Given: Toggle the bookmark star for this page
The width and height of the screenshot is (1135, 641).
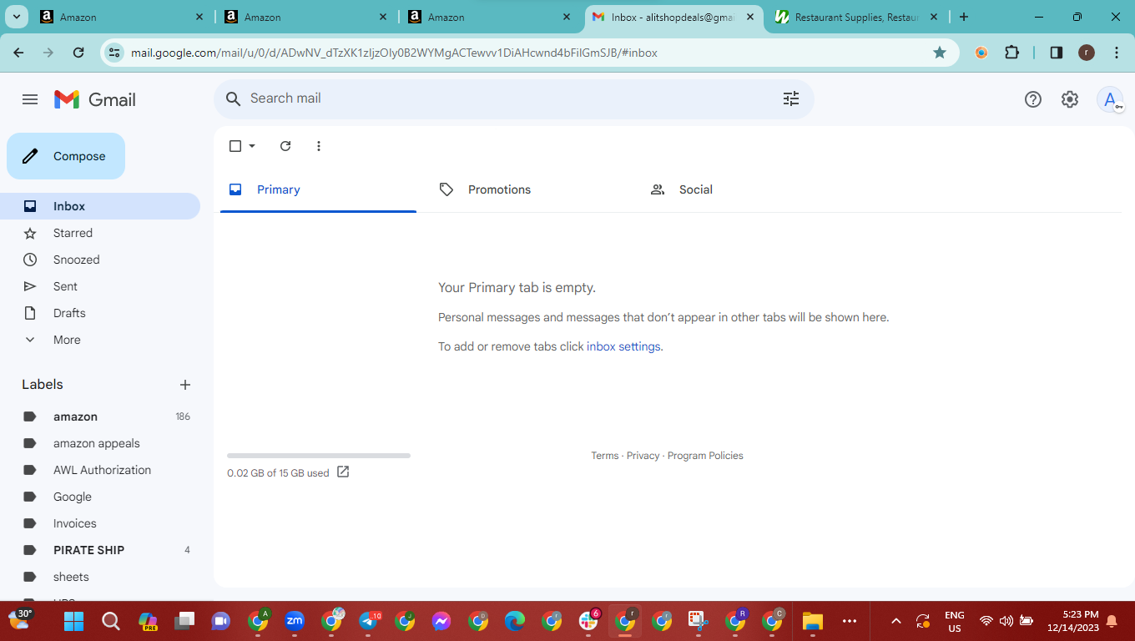Looking at the screenshot, I should pyautogui.click(x=940, y=53).
